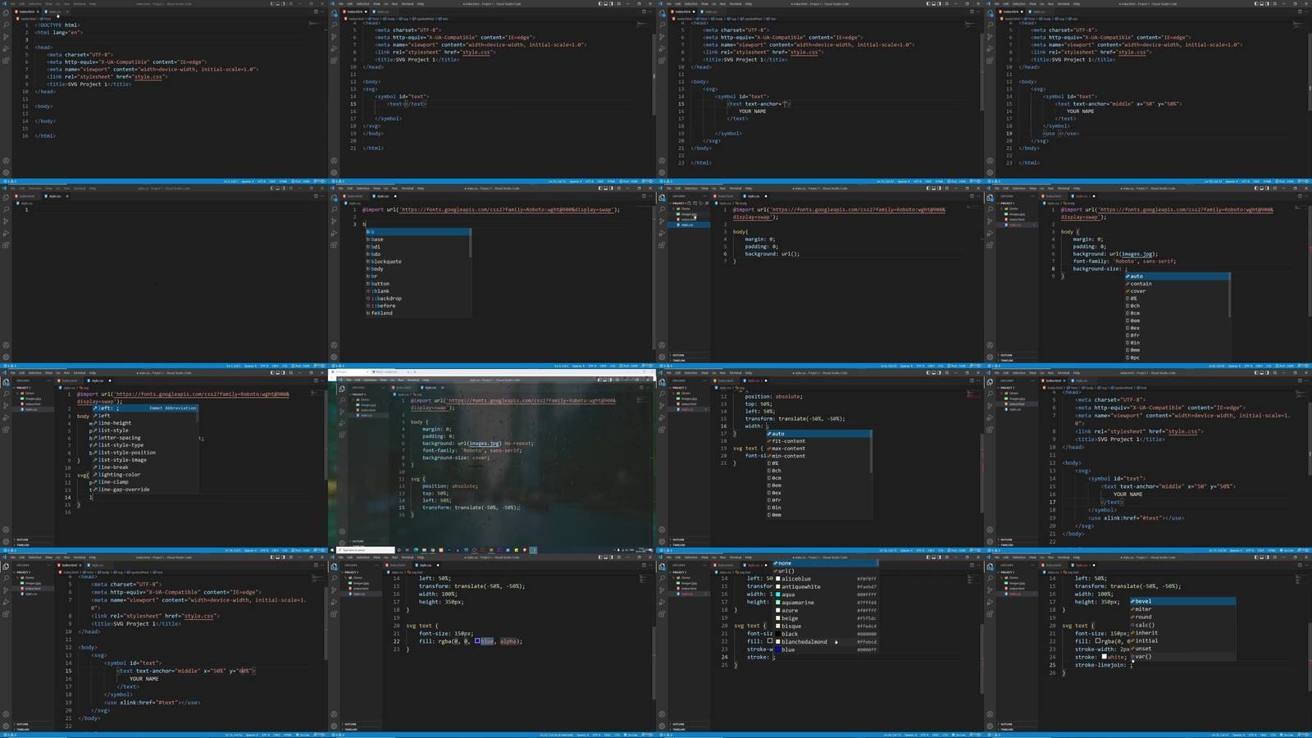Collapse PROJECT 1 header in background url() window
The width and height of the screenshot is (1312, 738).
(x=678, y=203)
